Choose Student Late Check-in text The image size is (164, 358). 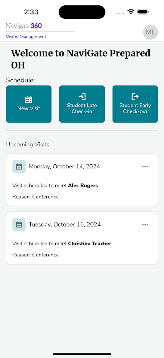coord(82,108)
